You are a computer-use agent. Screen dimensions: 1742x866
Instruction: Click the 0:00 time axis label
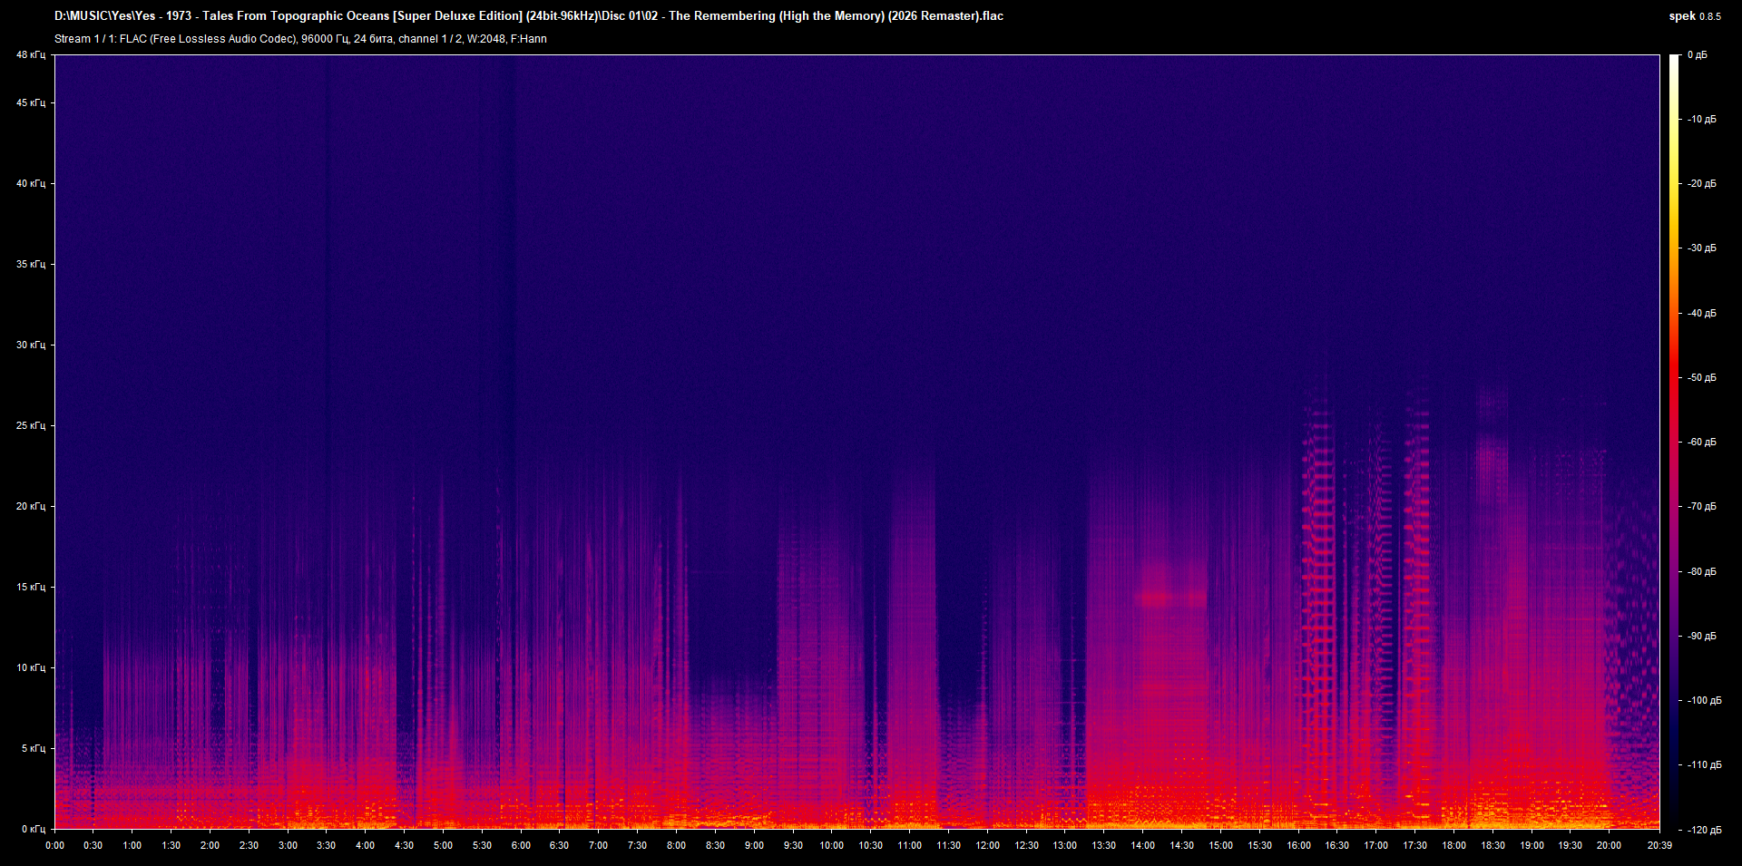[54, 846]
